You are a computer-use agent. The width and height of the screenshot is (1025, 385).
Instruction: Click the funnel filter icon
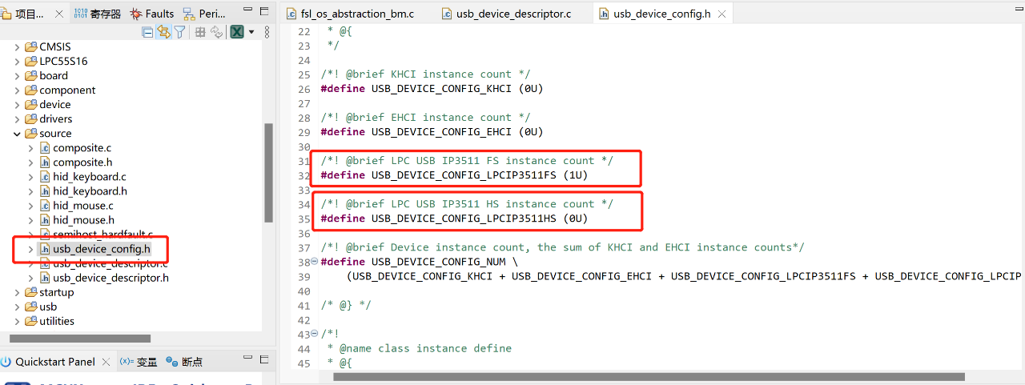(180, 32)
